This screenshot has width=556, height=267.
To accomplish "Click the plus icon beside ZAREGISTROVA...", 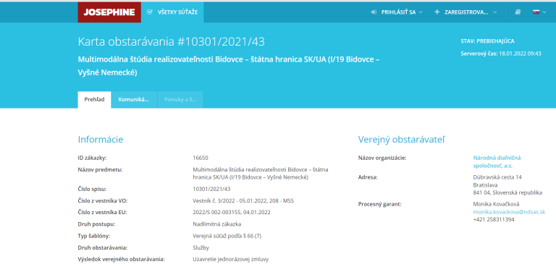I will [437, 12].
